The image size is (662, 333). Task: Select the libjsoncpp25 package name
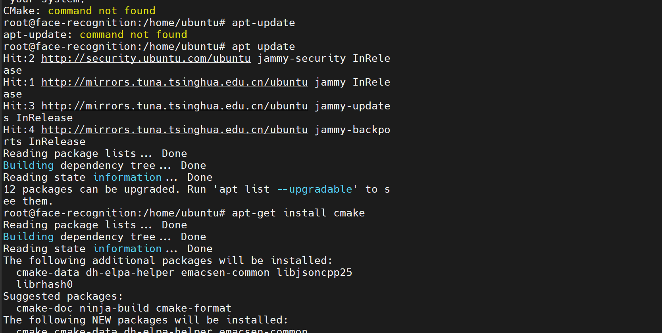tap(314, 273)
